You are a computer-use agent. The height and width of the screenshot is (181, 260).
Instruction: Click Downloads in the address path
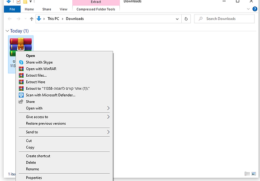[75, 19]
